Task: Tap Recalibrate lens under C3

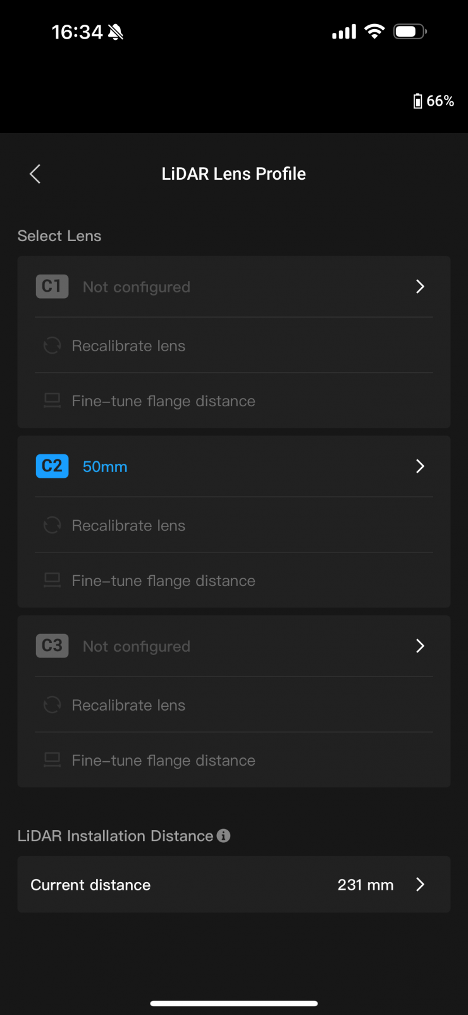Action: pyautogui.click(x=128, y=706)
